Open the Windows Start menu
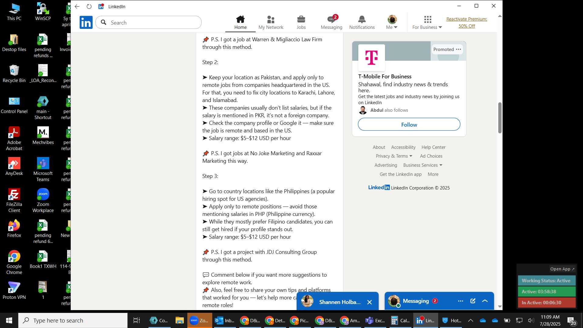 point(9,320)
